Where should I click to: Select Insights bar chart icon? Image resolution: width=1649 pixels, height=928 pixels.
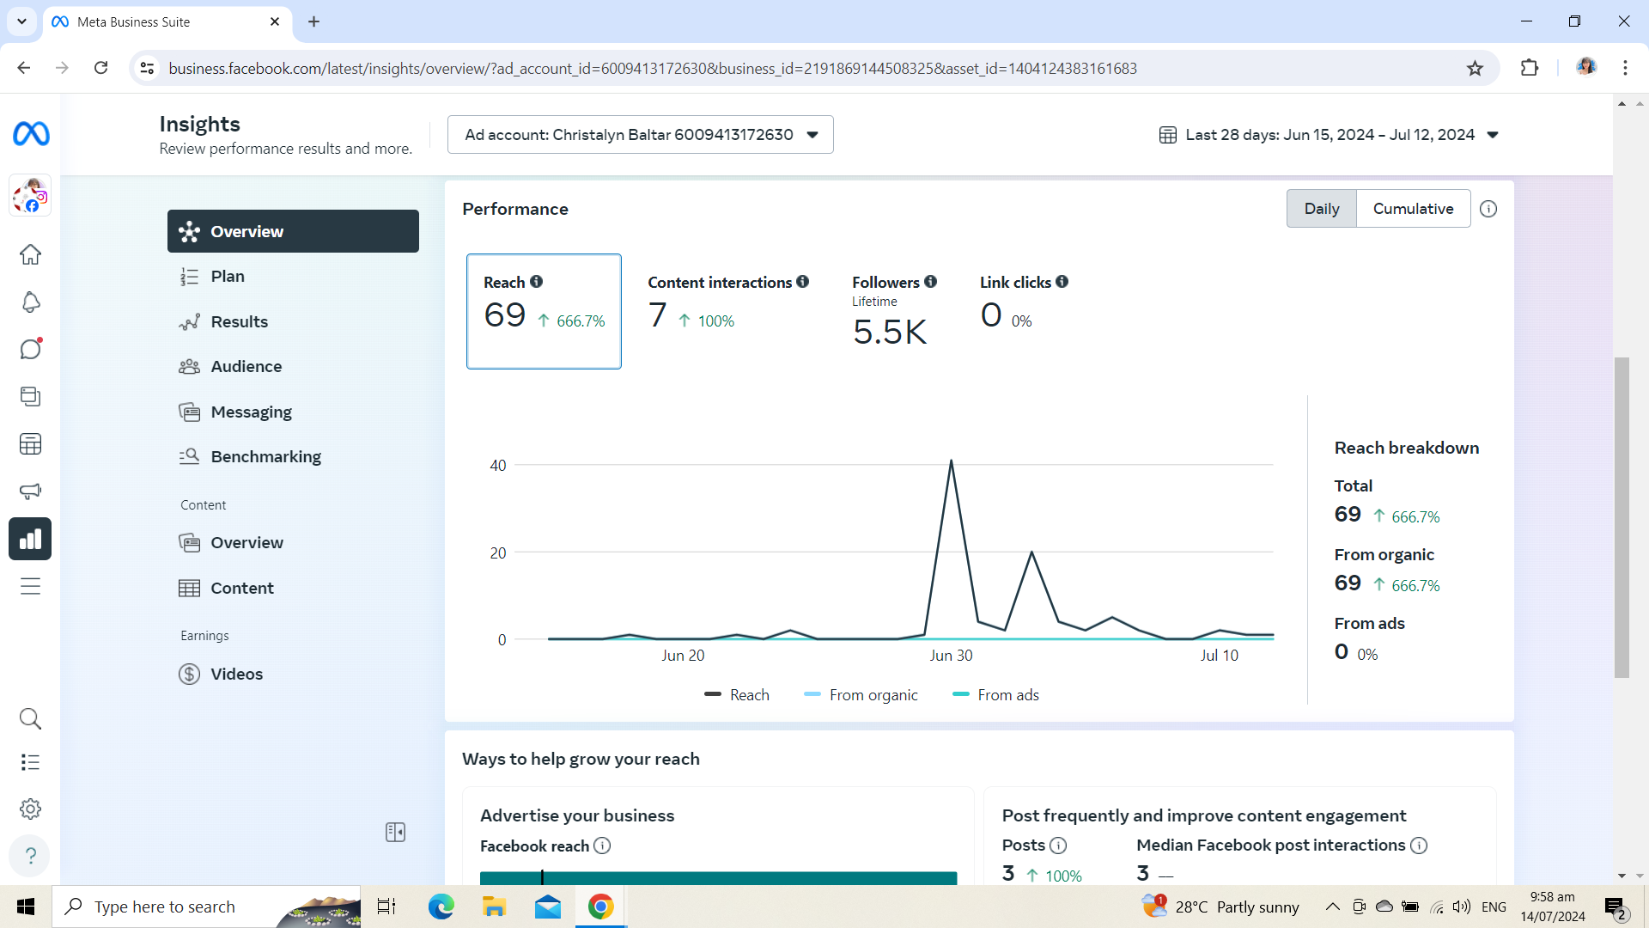(30, 539)
